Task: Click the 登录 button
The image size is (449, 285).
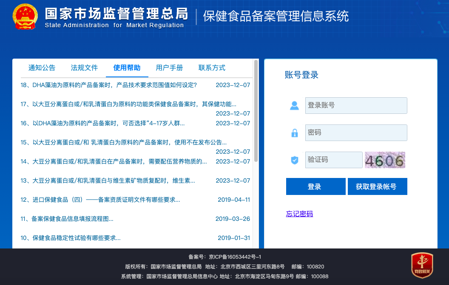Action: [x=315, y=186]
